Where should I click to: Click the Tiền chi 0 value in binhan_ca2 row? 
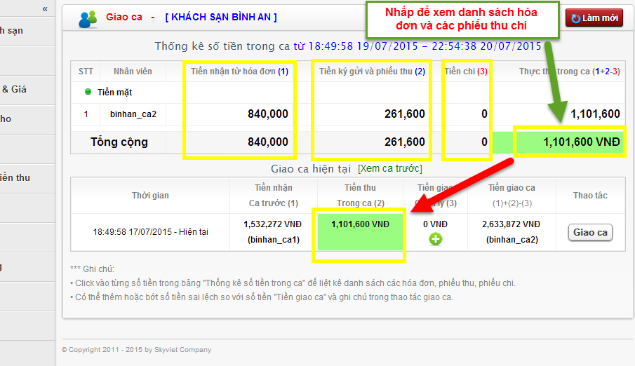coord(483,114)
